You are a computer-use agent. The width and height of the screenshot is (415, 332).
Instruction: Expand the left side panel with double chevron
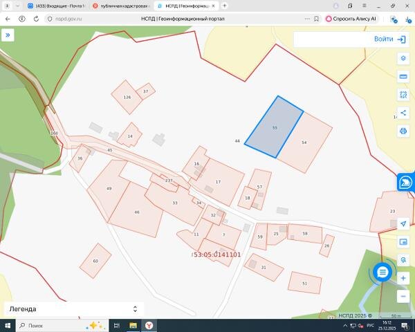pos(8,35)
